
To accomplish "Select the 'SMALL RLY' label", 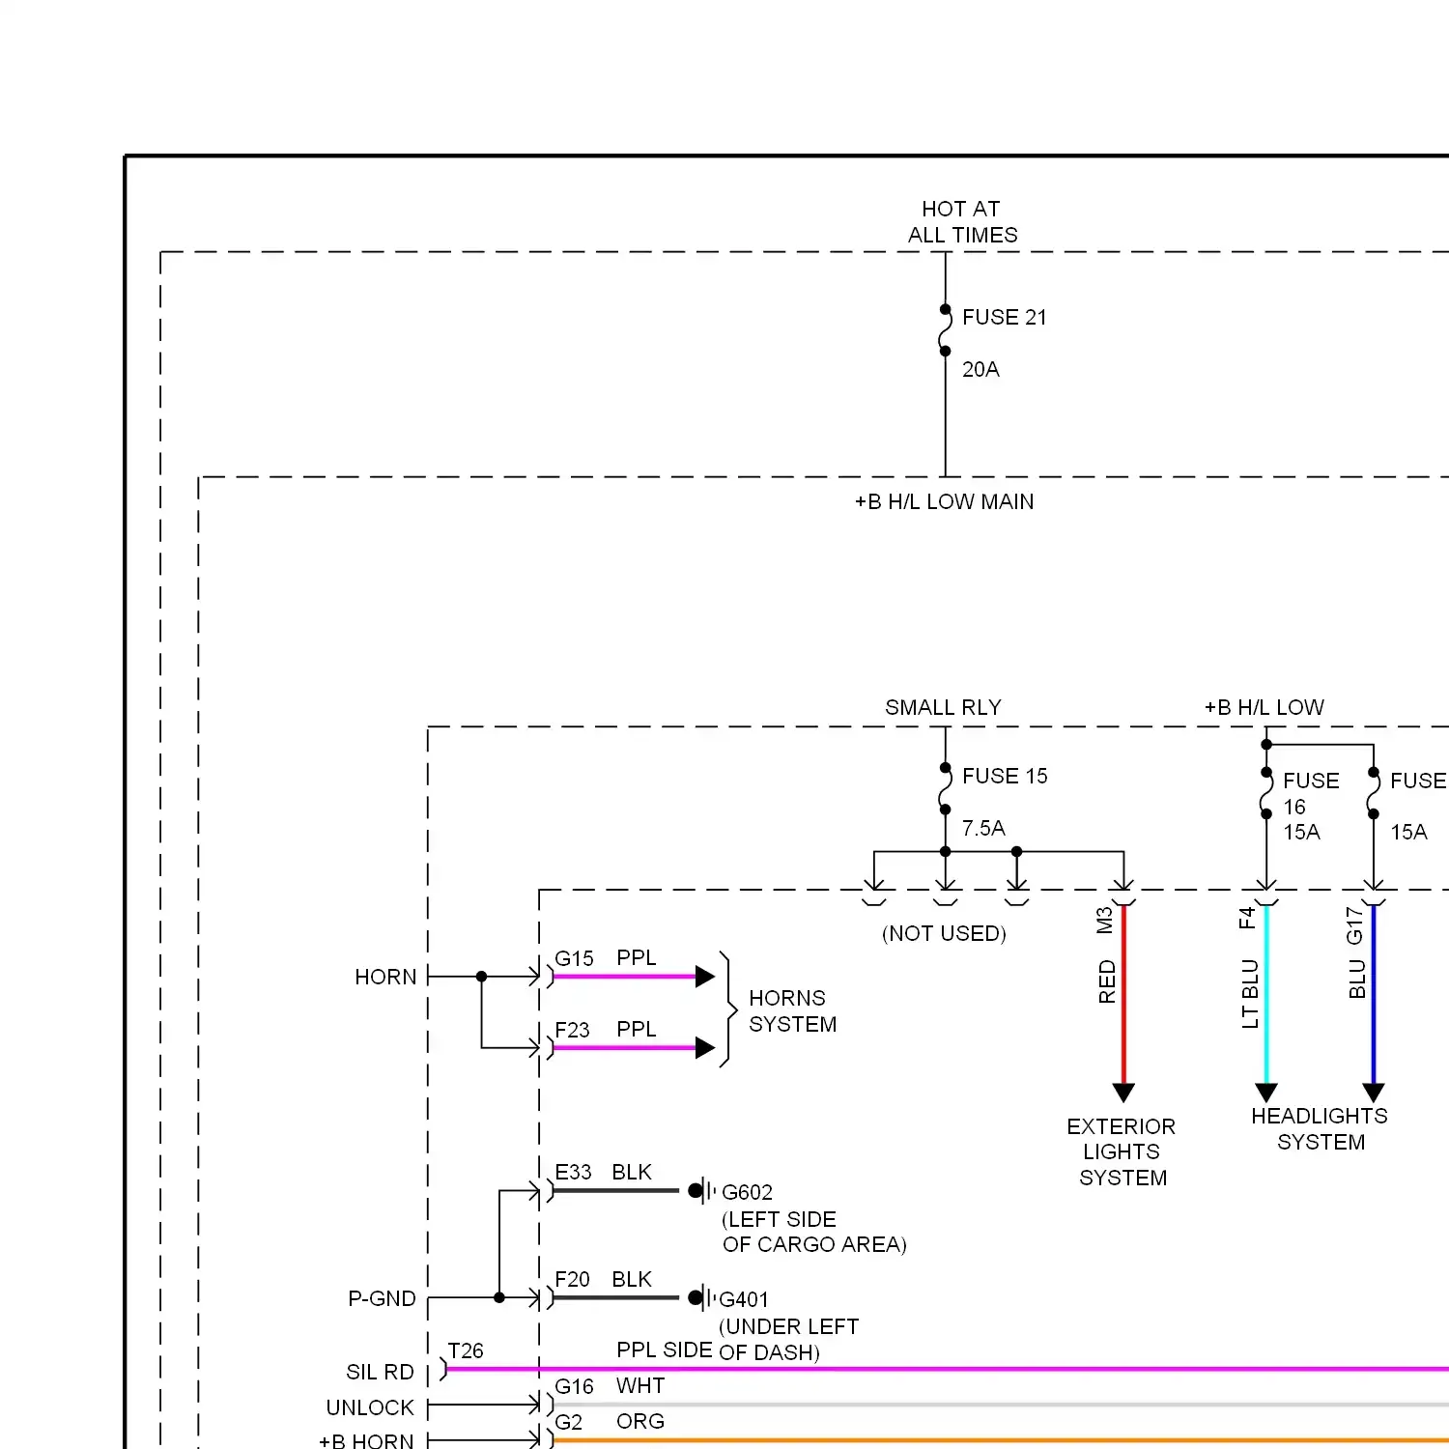I will [943, 707].
